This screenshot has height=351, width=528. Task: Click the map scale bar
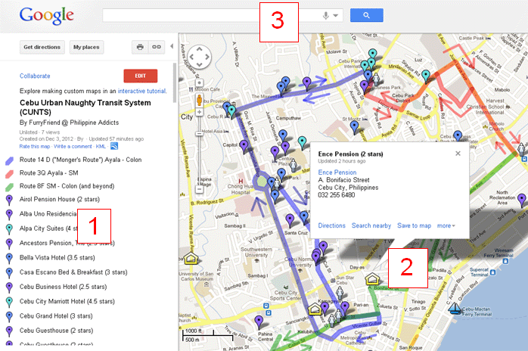point(209,335)
